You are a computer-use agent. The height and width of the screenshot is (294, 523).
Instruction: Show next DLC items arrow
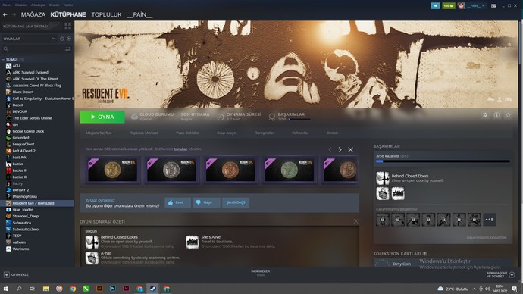[340, 150]
